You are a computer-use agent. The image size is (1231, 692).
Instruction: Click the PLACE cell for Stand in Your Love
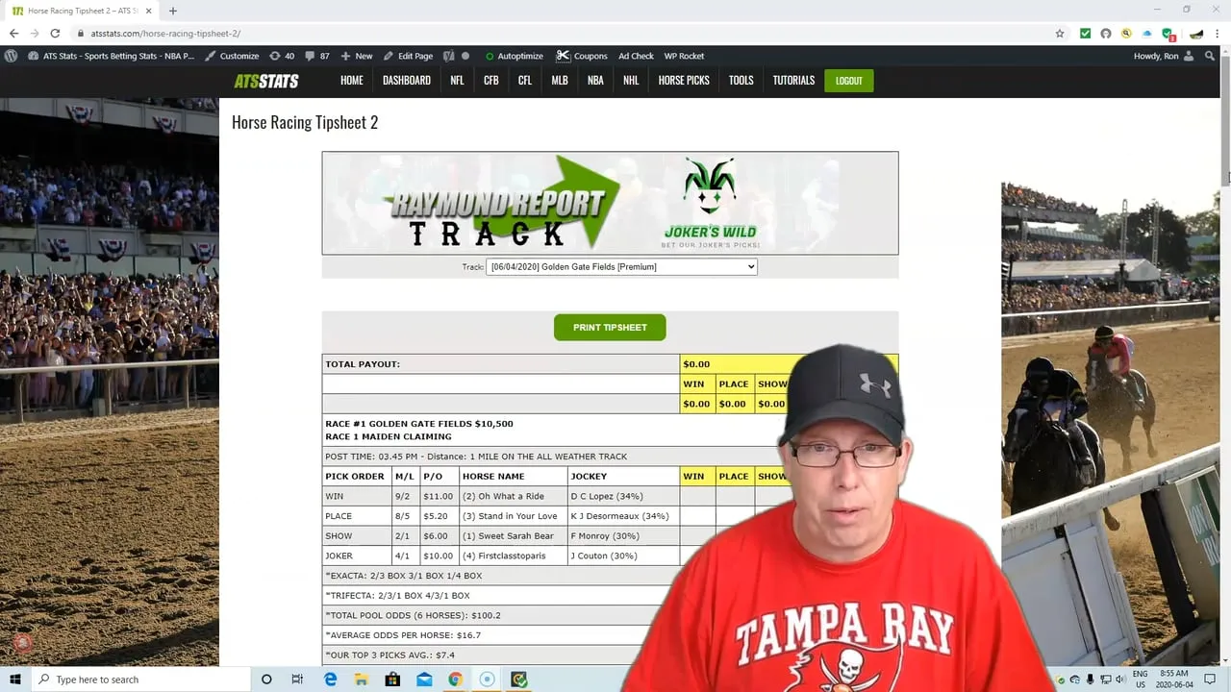coord(734,516)
